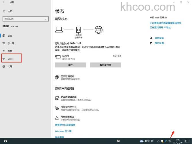Click the 你已连接到 Internet heading
Image resolution: width=192 pixels, height=144 pixels.
tap(68, 43)
